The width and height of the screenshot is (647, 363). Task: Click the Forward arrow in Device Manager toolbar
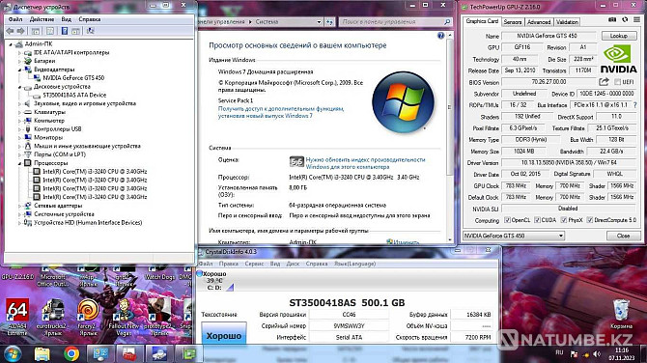click(x=20, y=31)
